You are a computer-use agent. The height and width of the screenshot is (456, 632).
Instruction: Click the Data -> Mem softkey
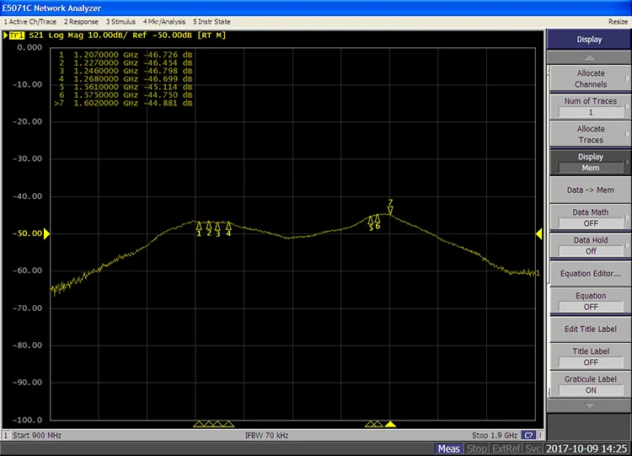click(x=590, y=190)
